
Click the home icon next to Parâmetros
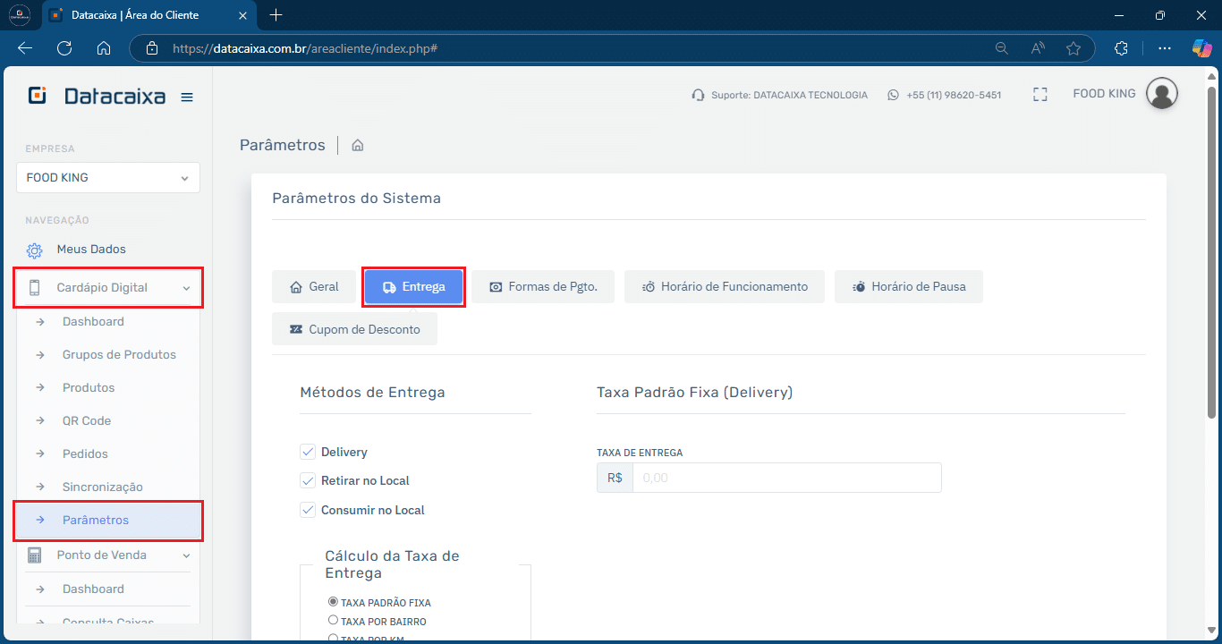coord(358,145)
